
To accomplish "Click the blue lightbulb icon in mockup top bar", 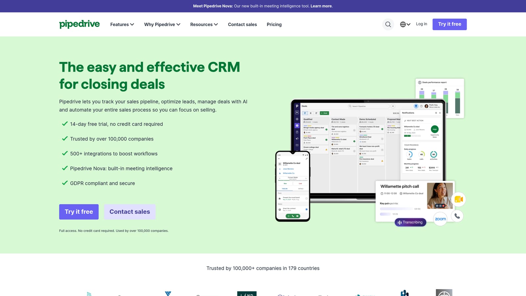I will click(416, 106).
